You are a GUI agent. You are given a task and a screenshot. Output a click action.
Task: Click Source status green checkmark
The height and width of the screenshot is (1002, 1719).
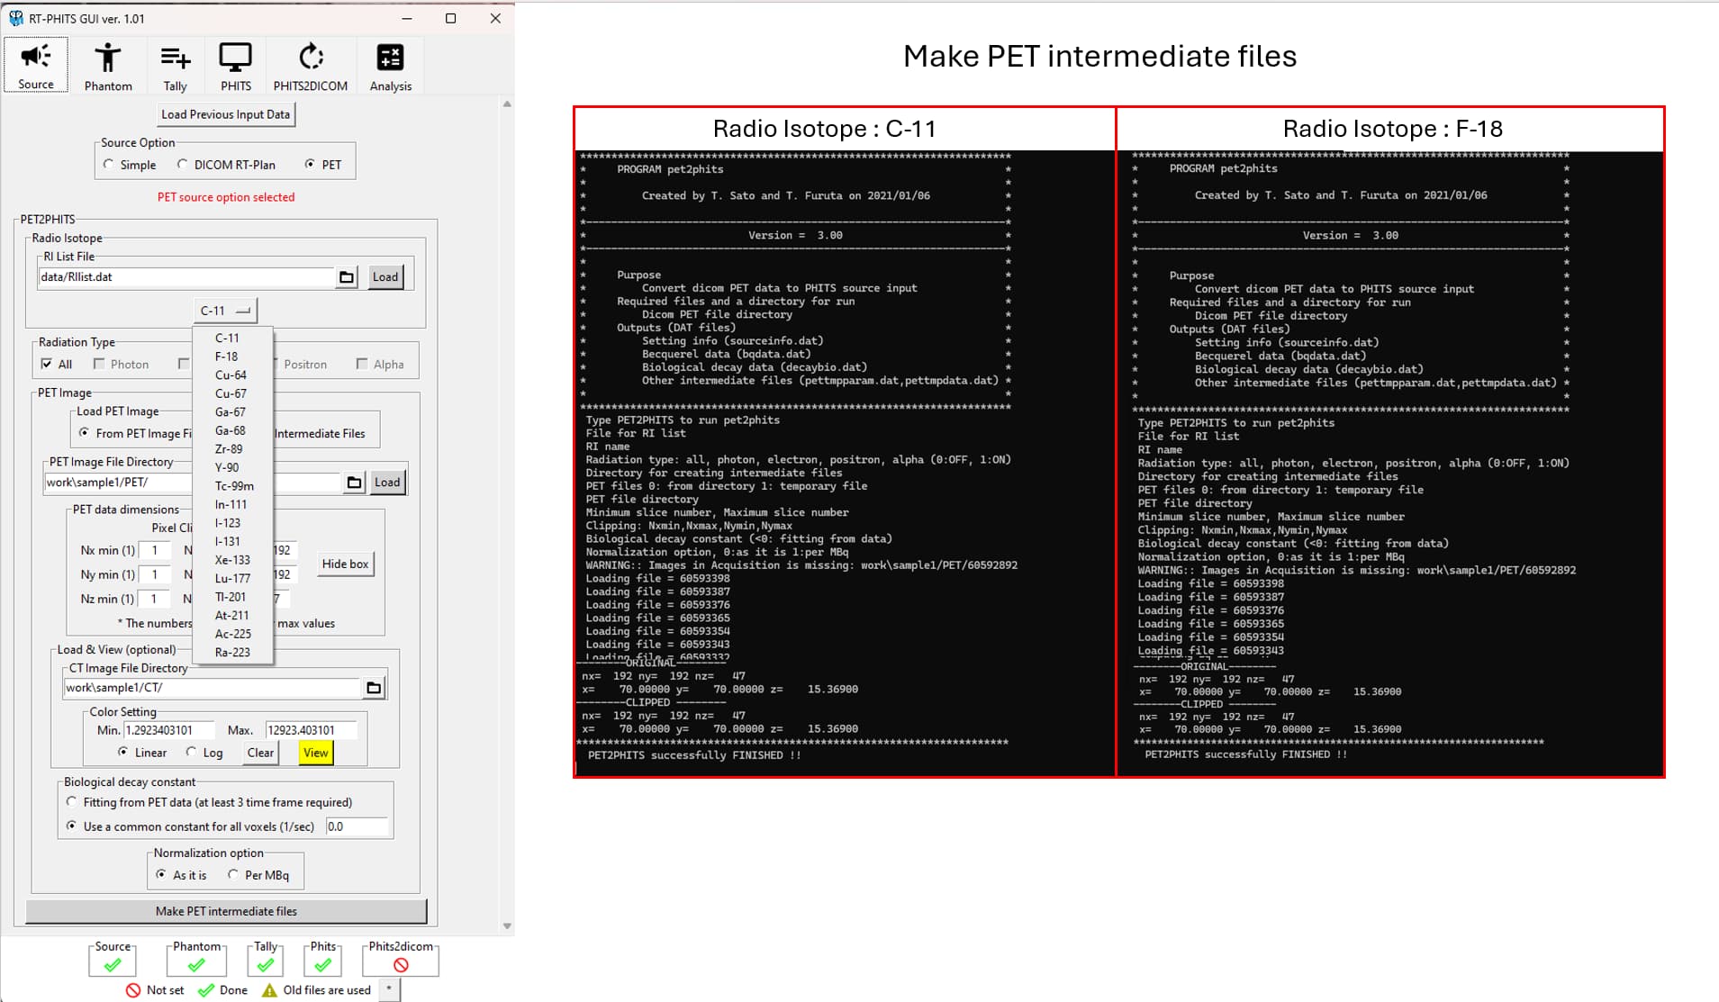pyautogui.click(x=113, y=965)
